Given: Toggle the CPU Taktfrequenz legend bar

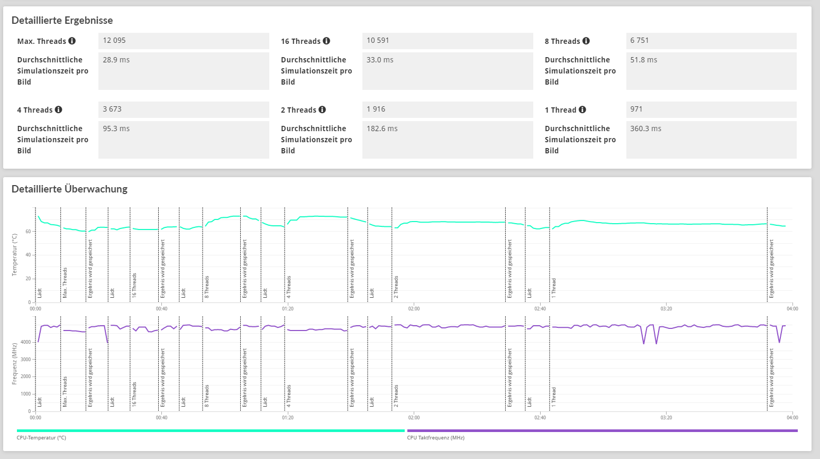Looking at the screenshot, I should pos(602,430).
